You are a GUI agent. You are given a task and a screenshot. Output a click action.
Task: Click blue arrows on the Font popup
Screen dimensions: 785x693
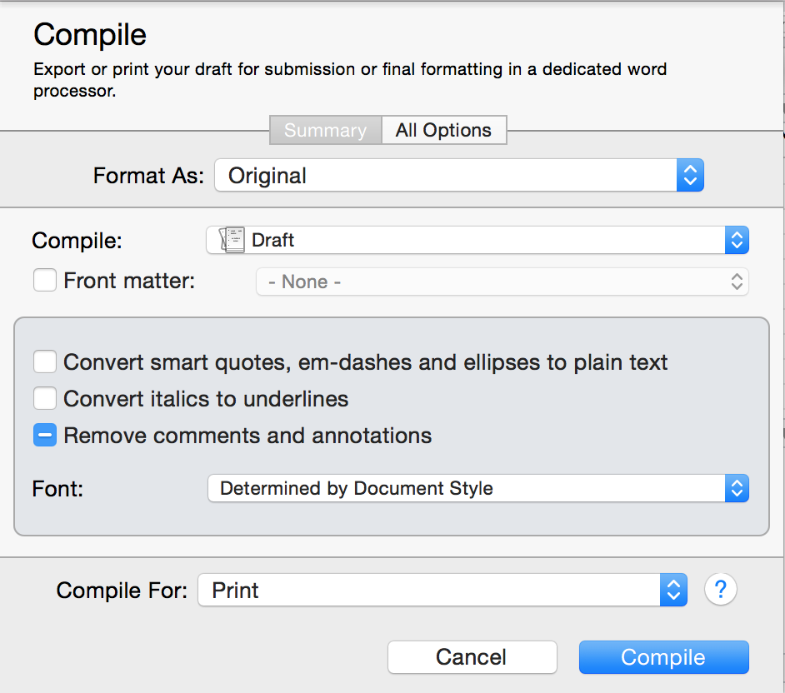click(x=736, y=488)
